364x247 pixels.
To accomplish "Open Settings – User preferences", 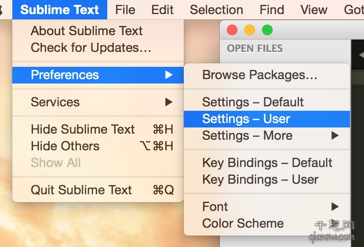I will 267,119.
